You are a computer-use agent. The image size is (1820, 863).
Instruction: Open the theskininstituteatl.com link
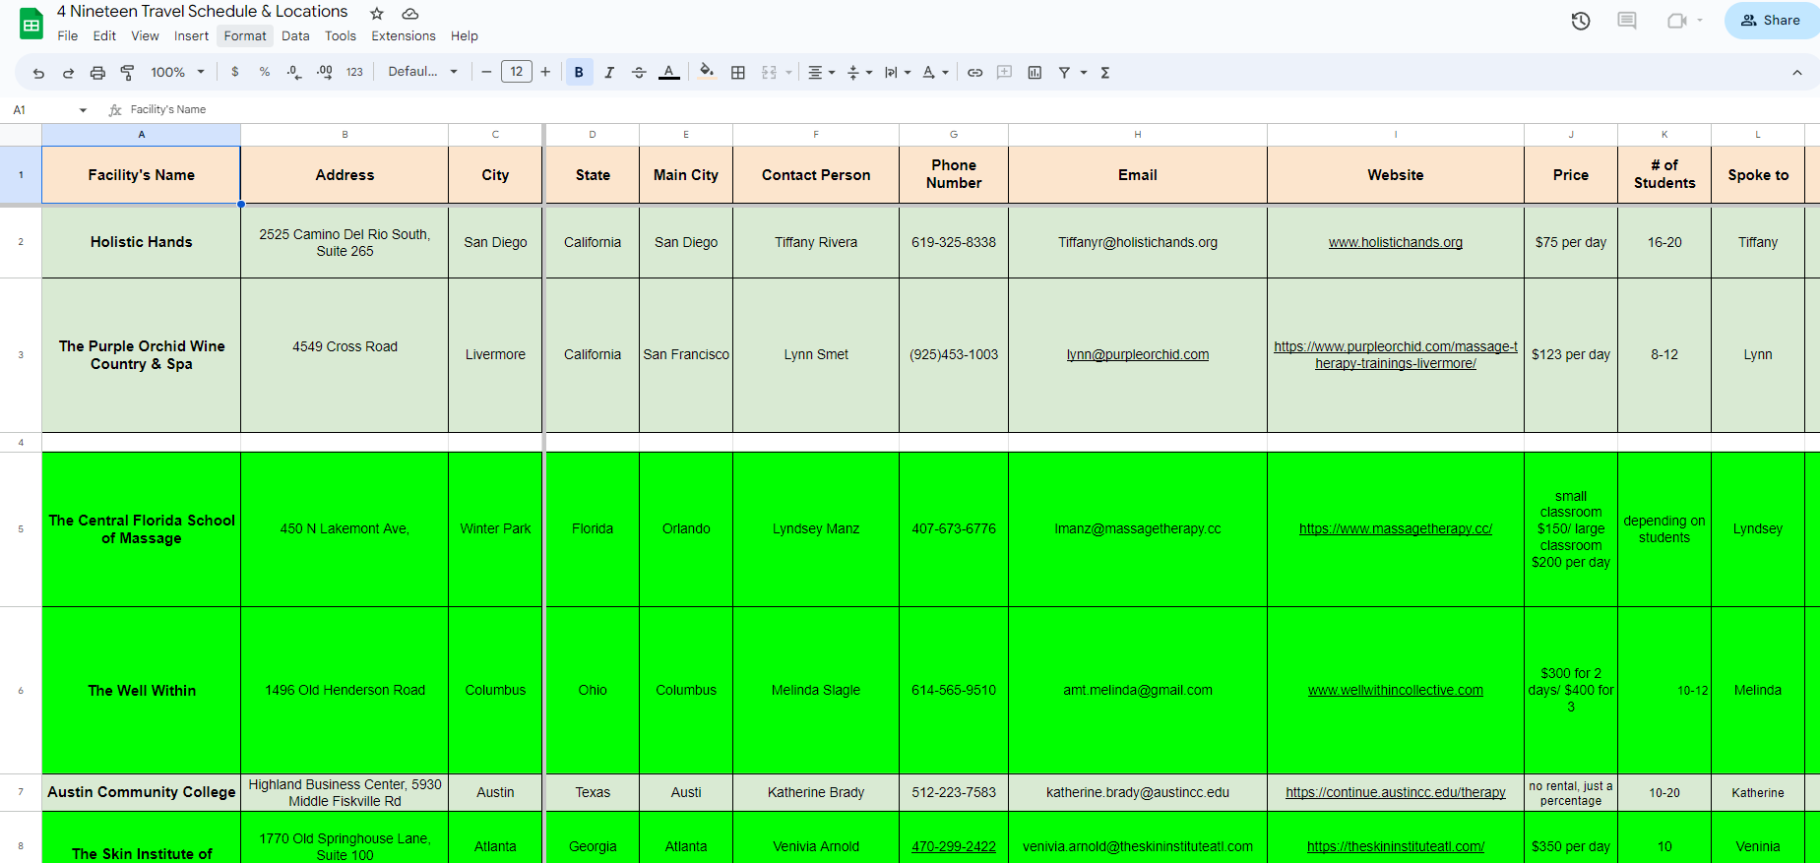click(x=1395, y=846)
